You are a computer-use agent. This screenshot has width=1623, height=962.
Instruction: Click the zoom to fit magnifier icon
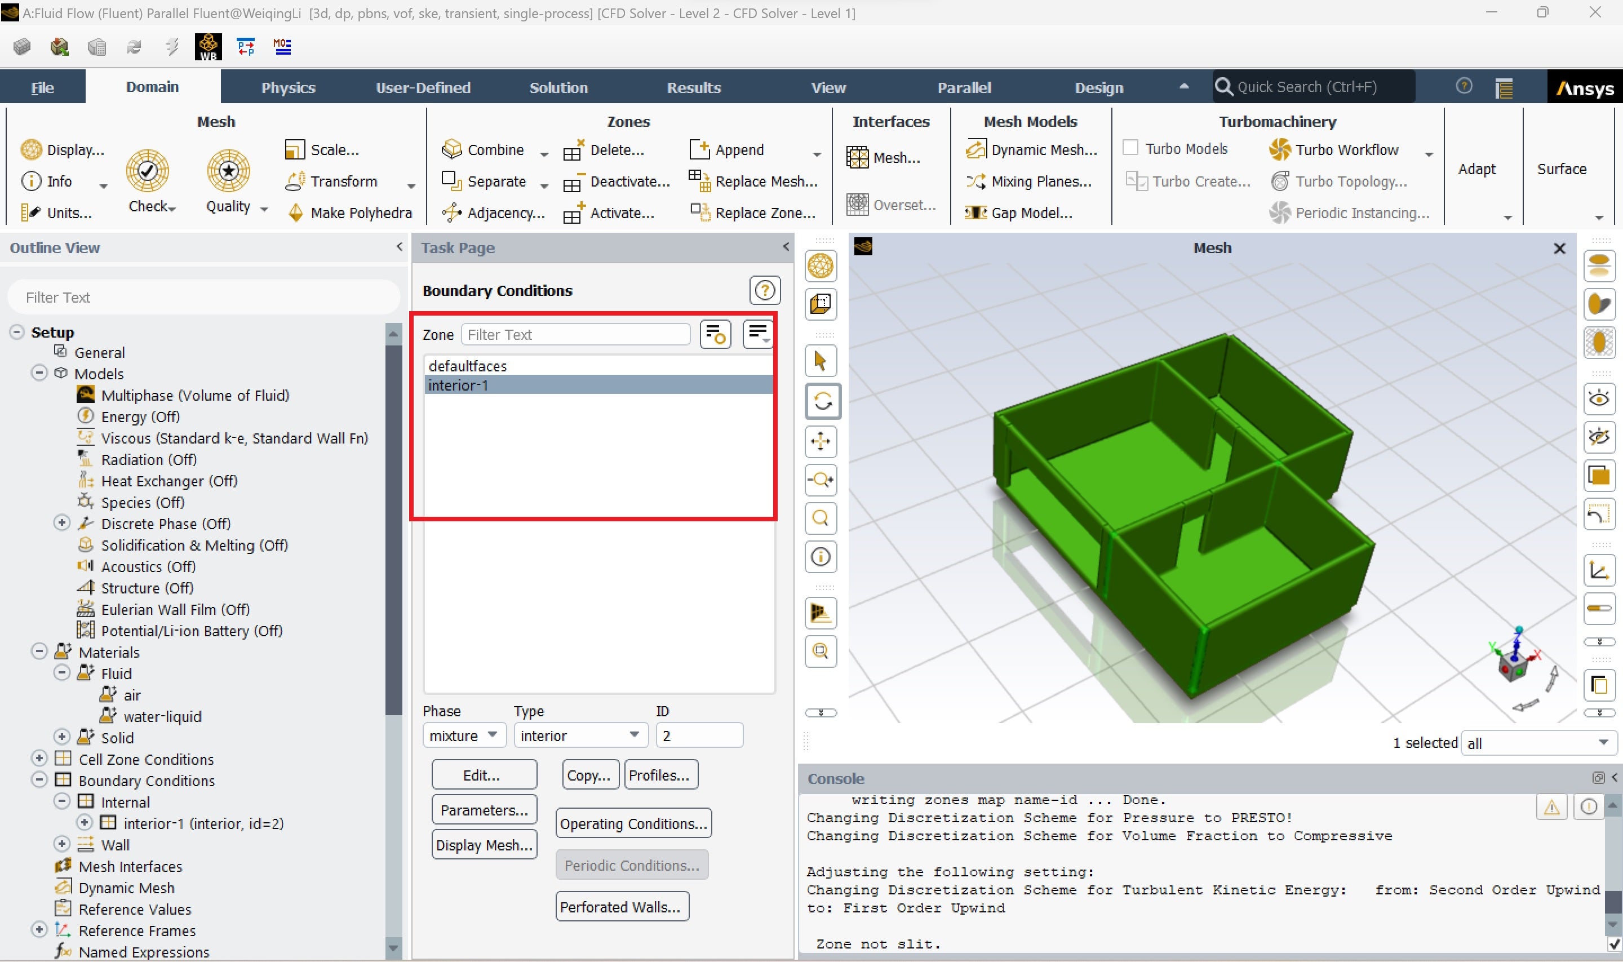coord(821,518)
